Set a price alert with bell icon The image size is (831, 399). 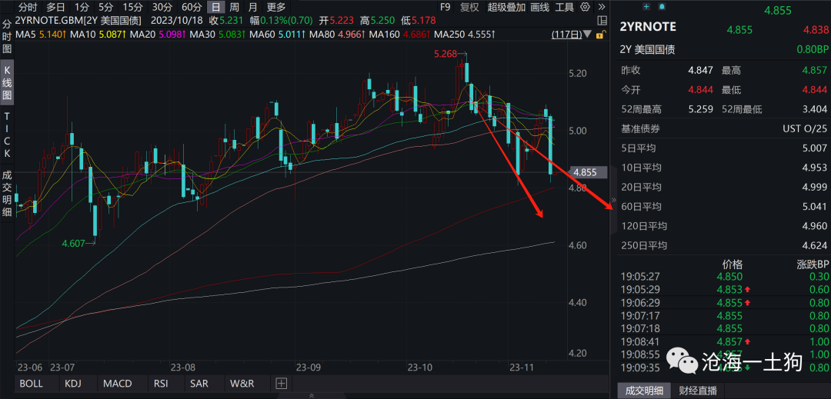pos(662,6)
